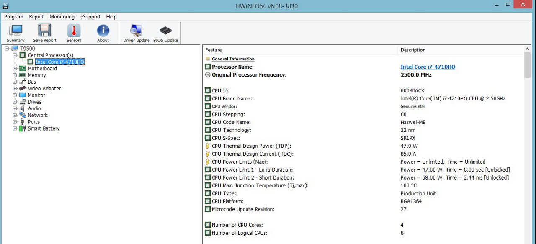This screenshot has width=536, height=244.
Task: Collapse the T9500 root node
Action: click(x=7, y=49)
